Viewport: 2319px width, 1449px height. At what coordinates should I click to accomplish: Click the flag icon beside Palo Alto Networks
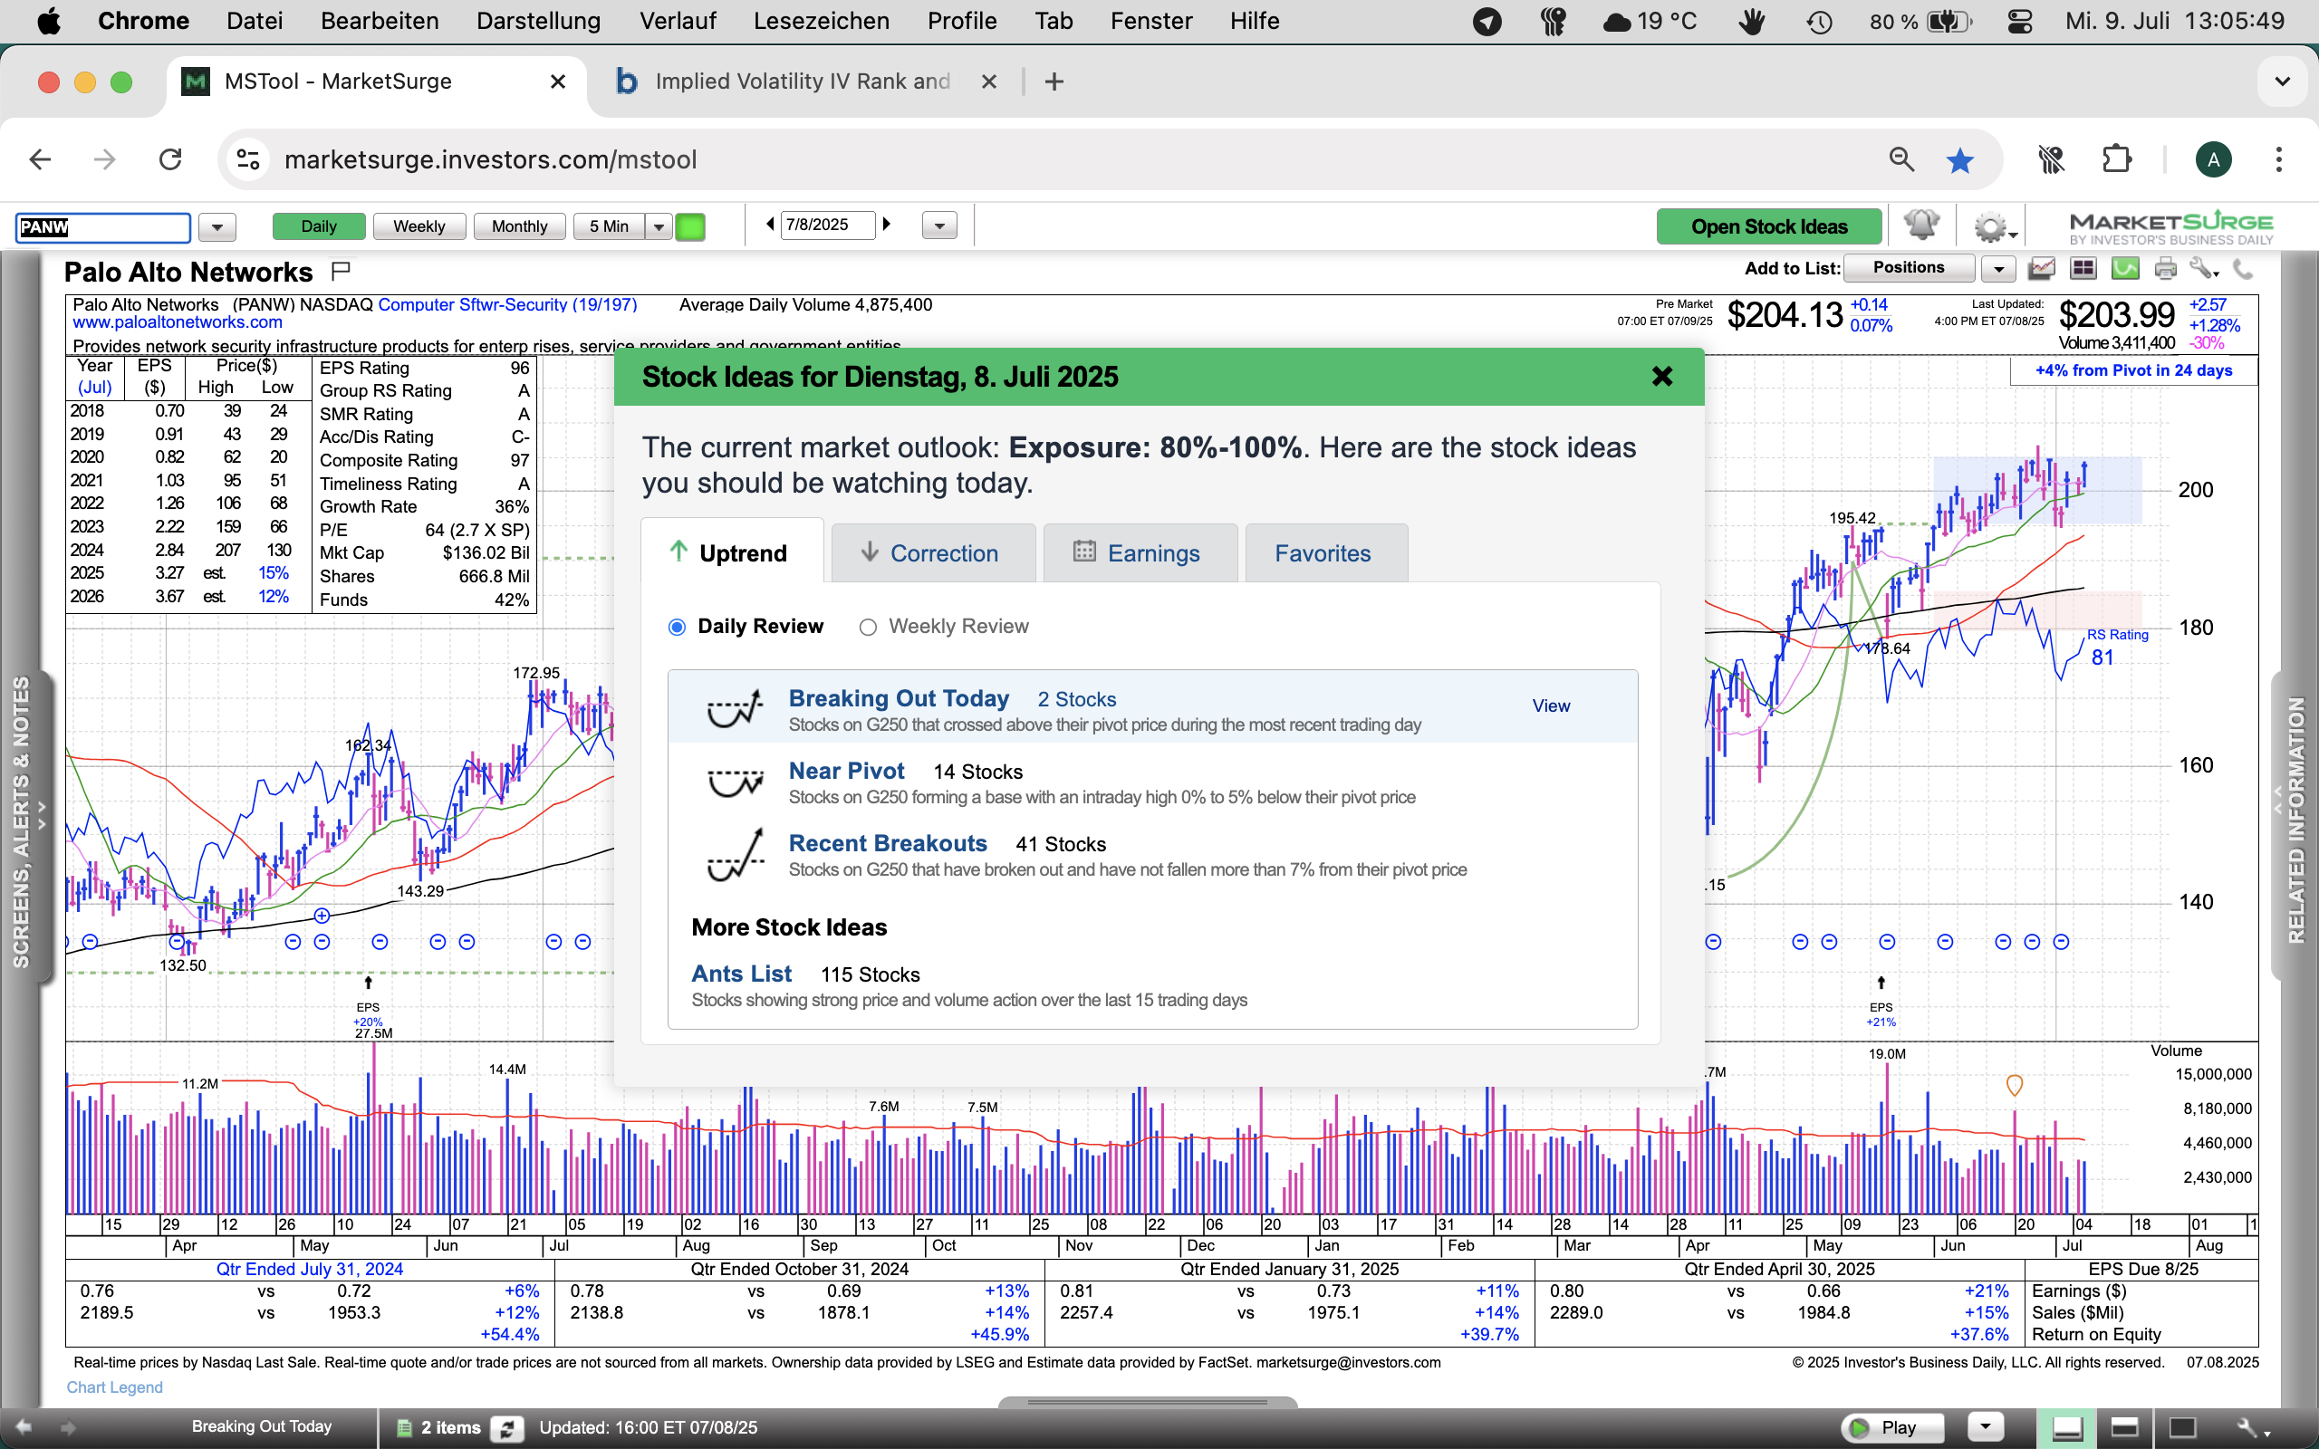tap(341, 271)
